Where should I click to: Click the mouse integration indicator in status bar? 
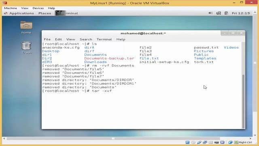(230, 142)
